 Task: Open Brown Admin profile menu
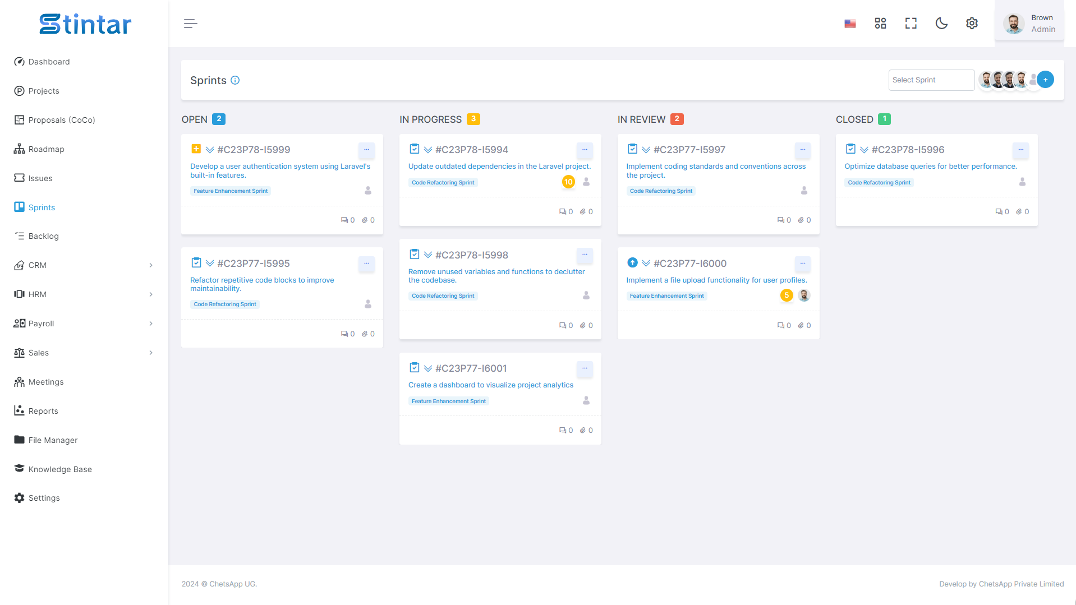(x=1029, y=24)
